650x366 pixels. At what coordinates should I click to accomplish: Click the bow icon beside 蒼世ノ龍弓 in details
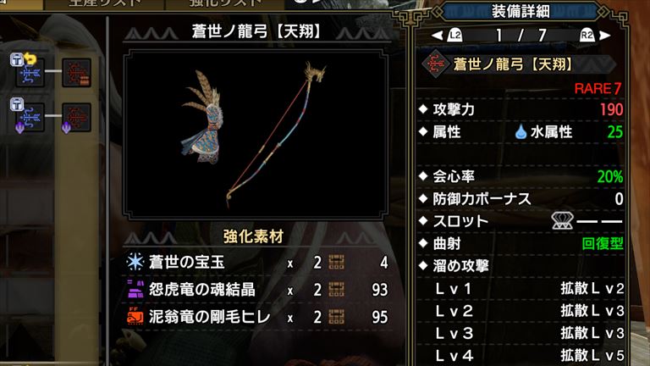point(435,64)
